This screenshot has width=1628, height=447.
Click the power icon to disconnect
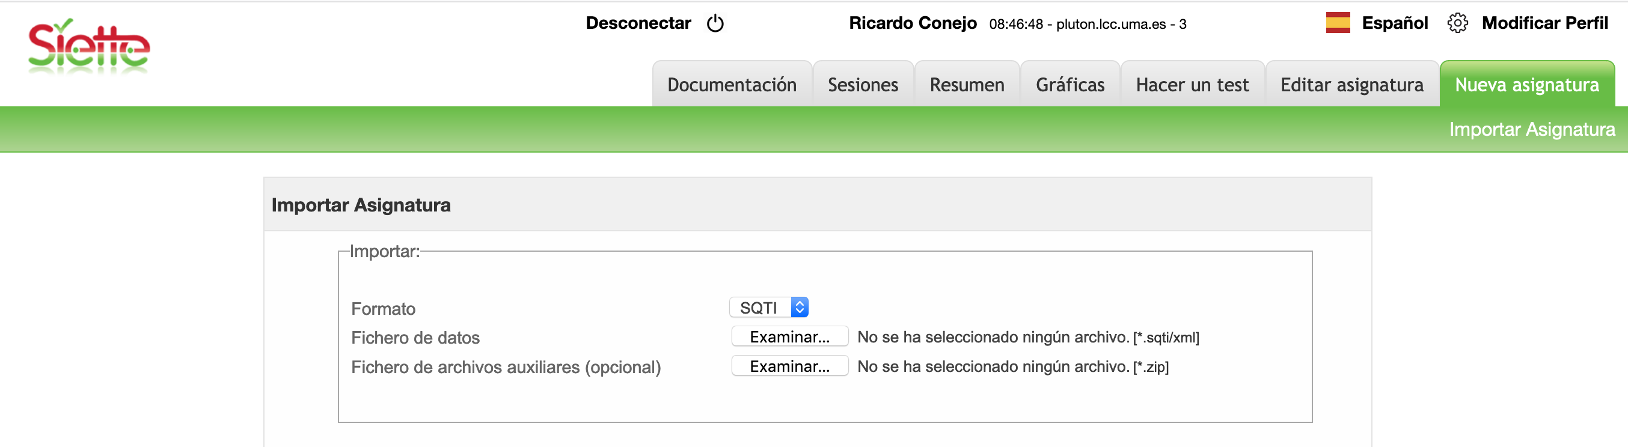pyautogui.click(x=715, y=23)
